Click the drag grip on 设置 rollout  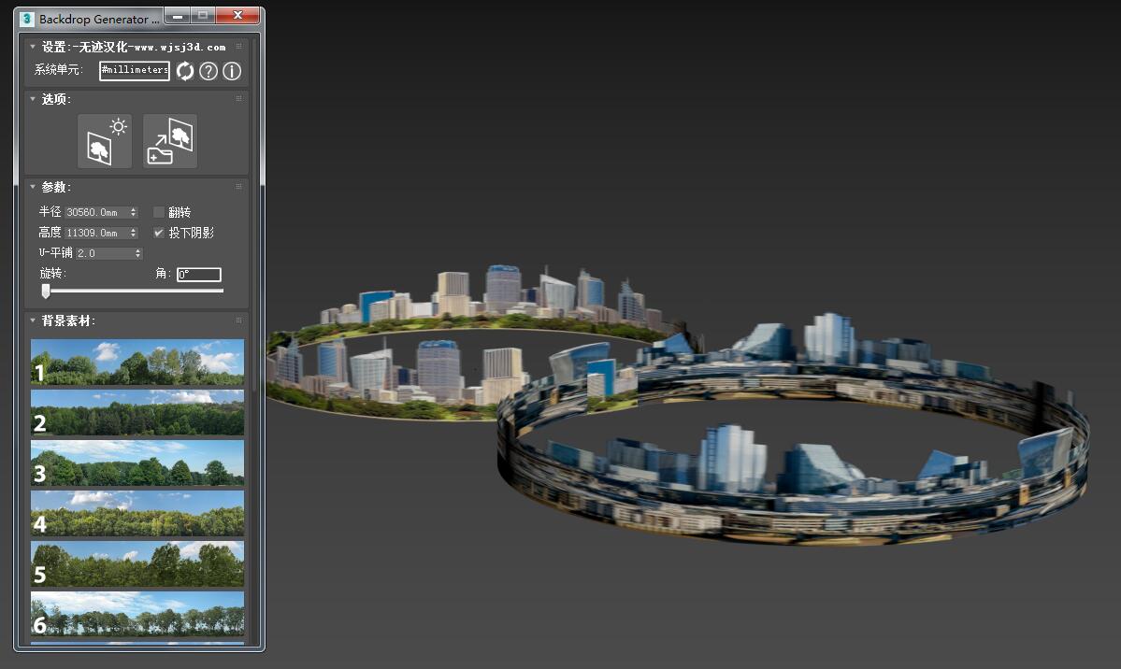click(x=239, y=47)
